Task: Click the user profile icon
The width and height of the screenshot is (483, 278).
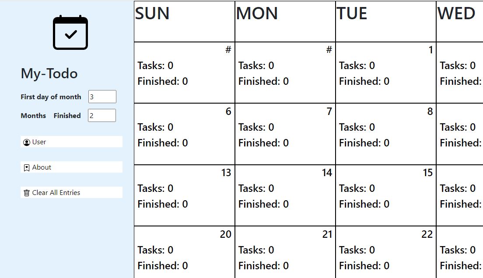Action: (27, 142)
